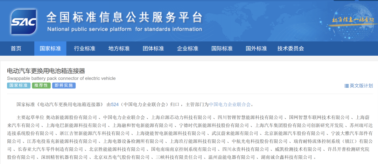Image resolution: width=378 pixels, height=164 pixels.
Task: Click the English platform name subtitle
Action: [125, 30]
